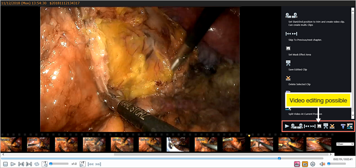
Task: Click Split Video At Current Position icon
Action: point(350,126)
